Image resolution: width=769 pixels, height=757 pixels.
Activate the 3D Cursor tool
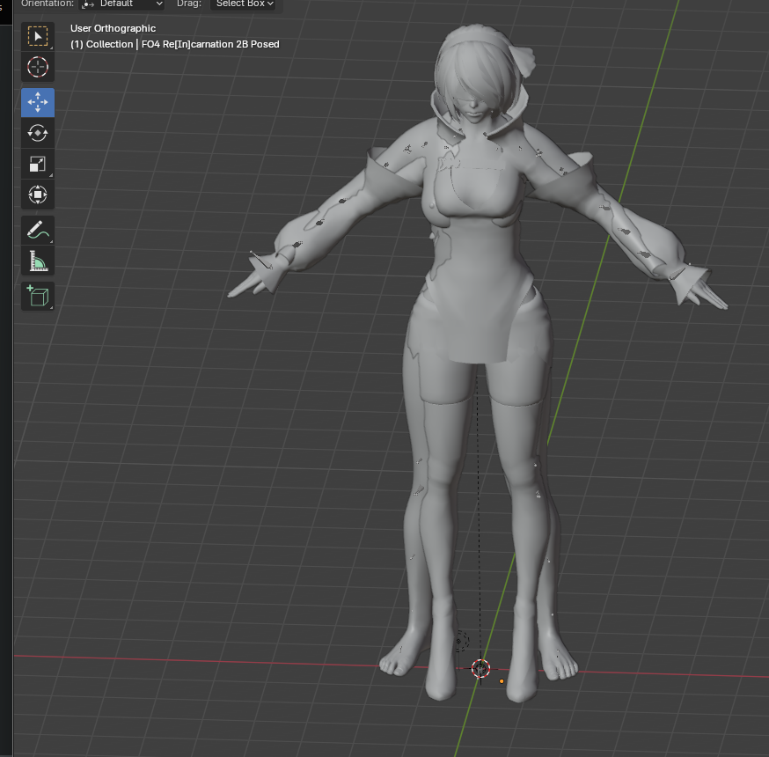coord(38,67)
